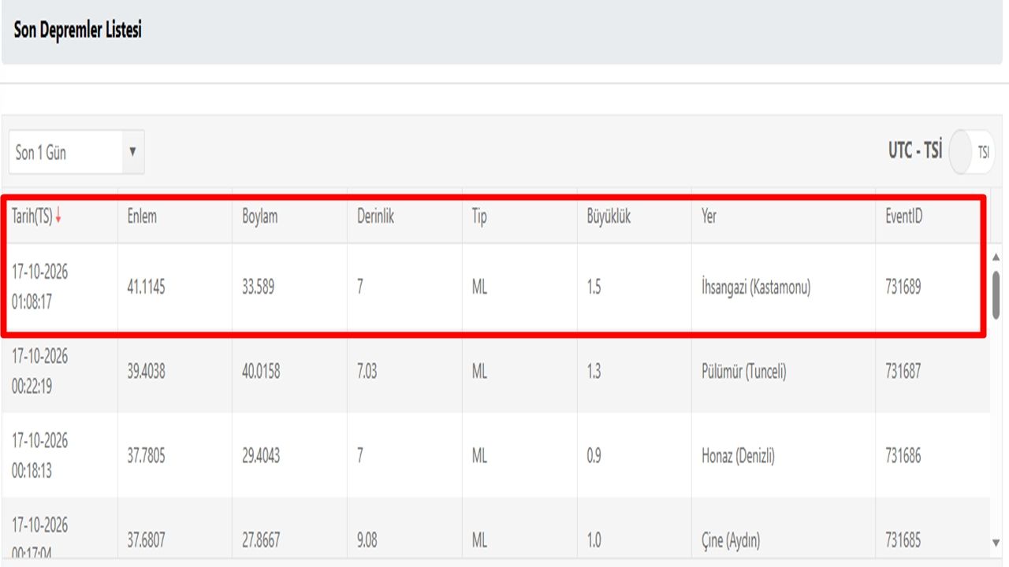Screen dimensions: 1009x567
Task: Click the scrollbar down arrow of the table
Action: [x=996, y=543]
